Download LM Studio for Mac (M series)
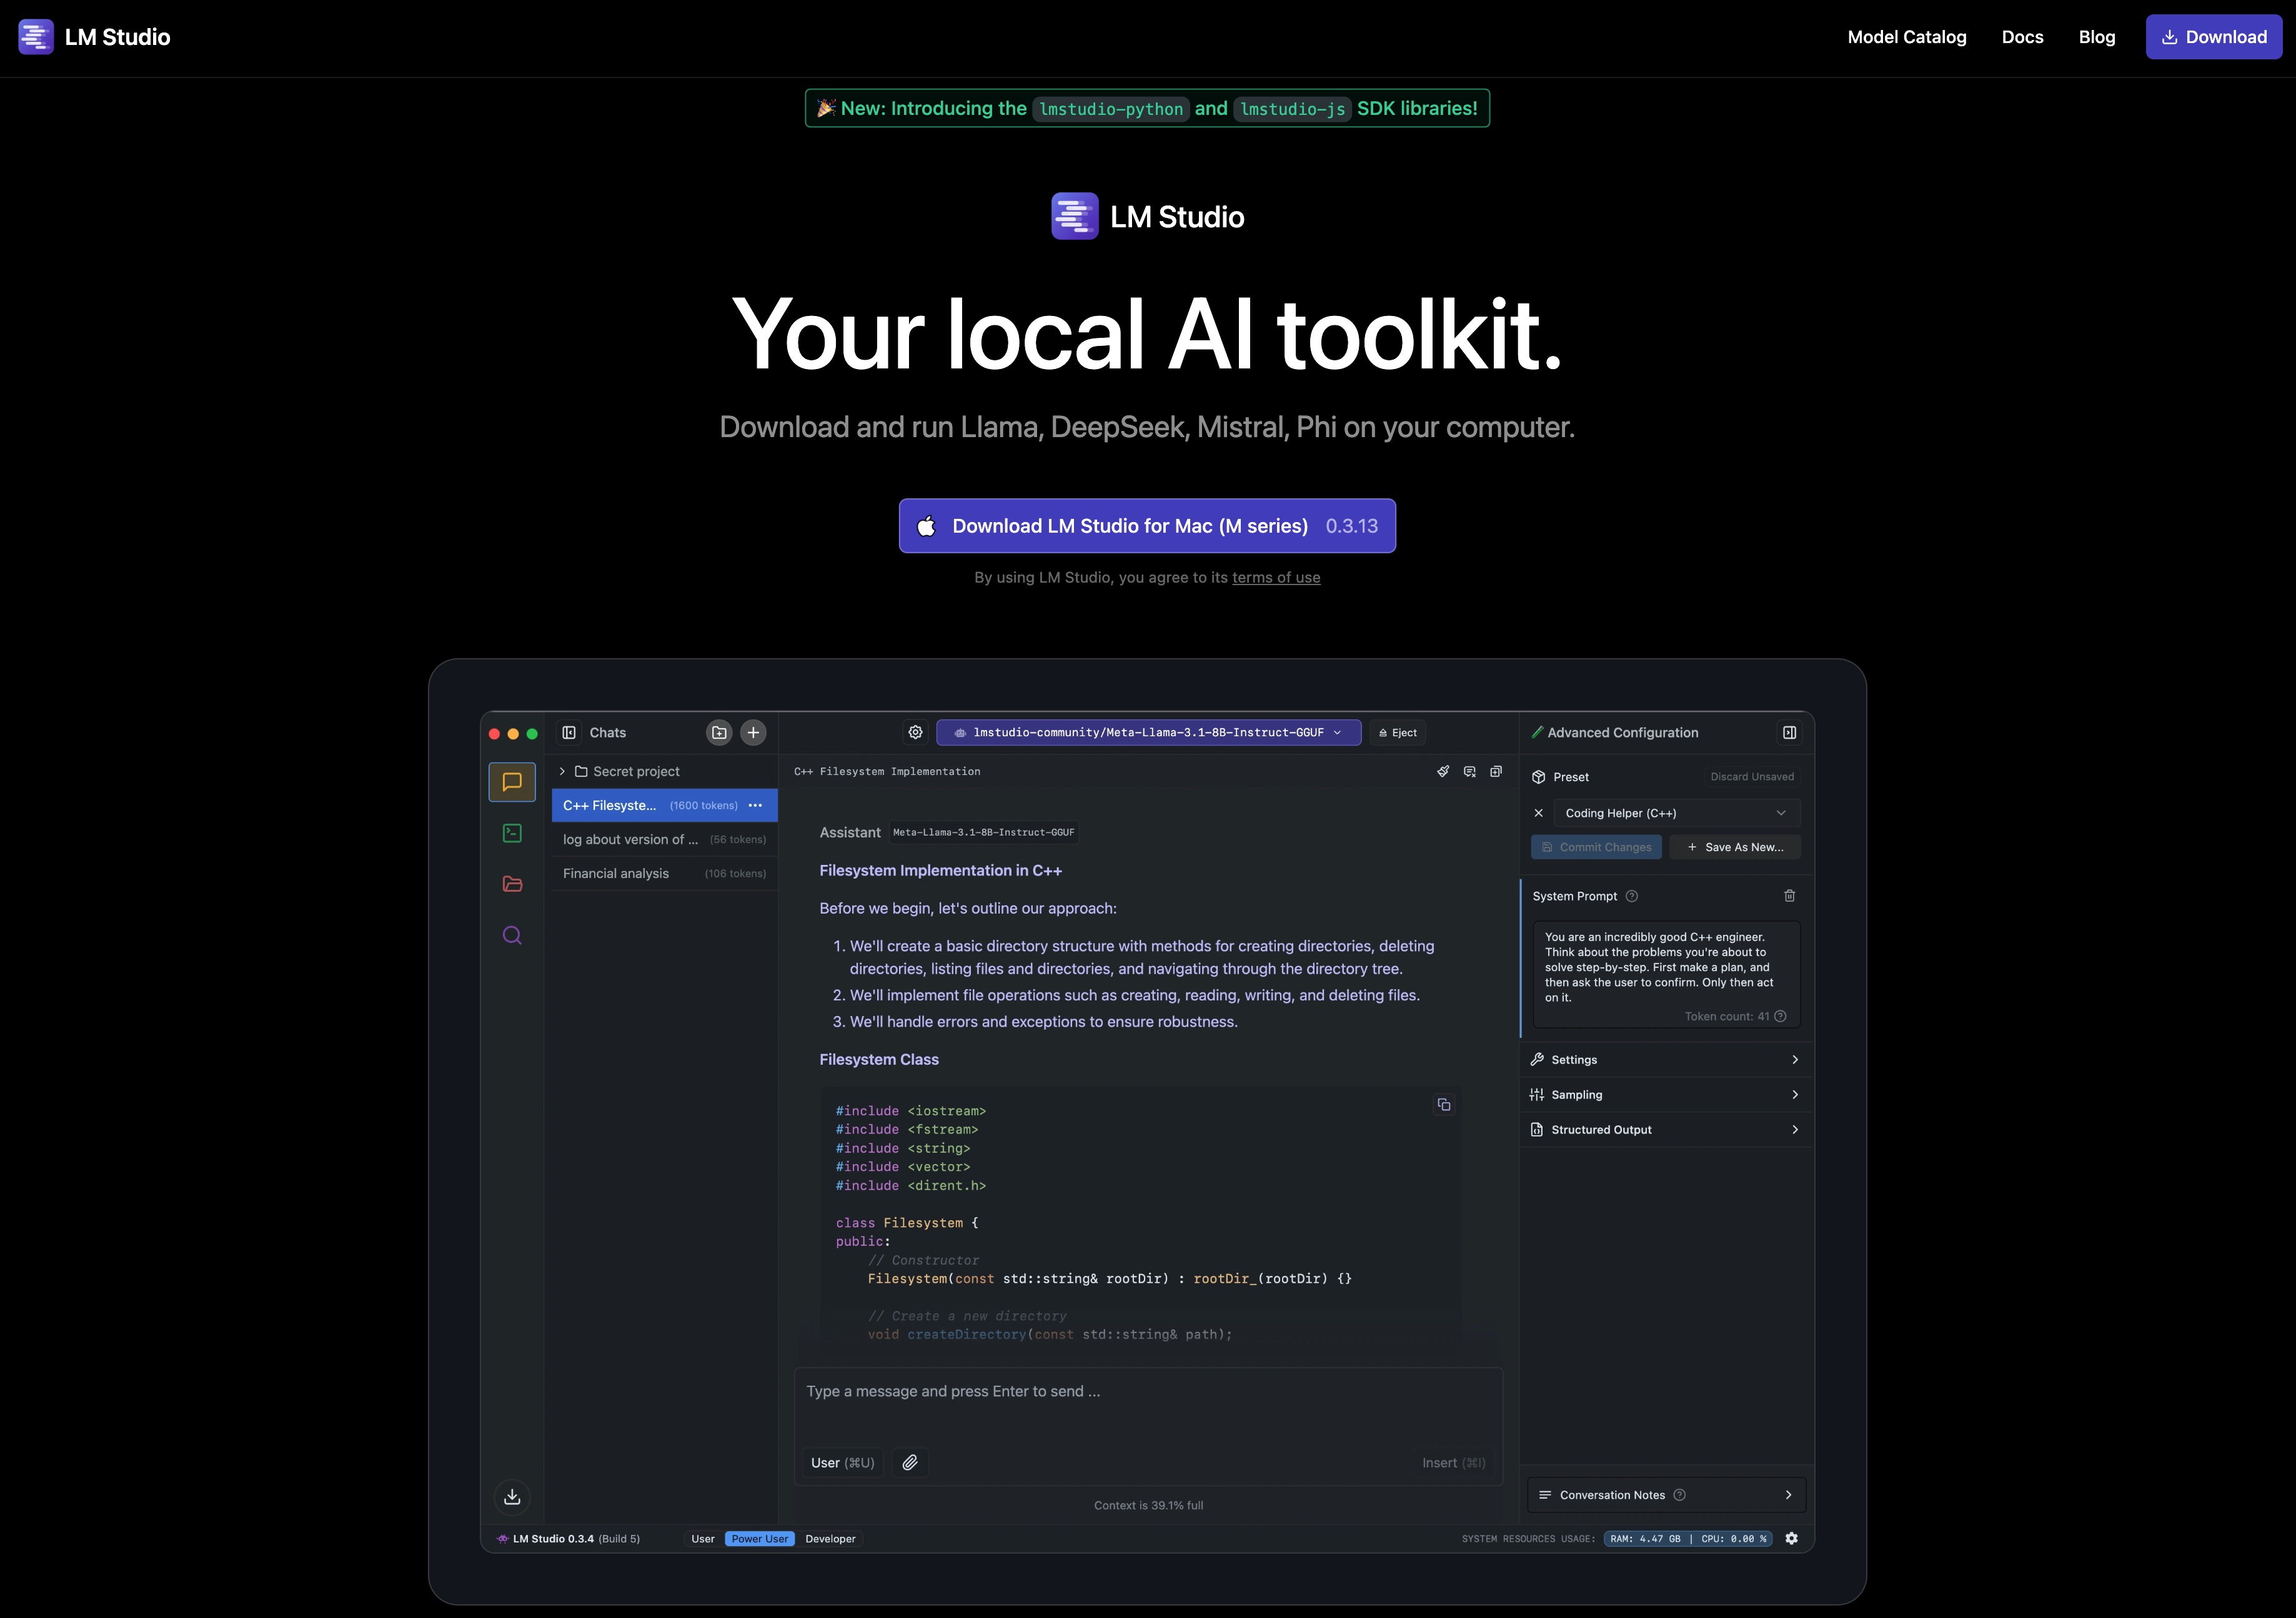 [x=1147, y=526]
